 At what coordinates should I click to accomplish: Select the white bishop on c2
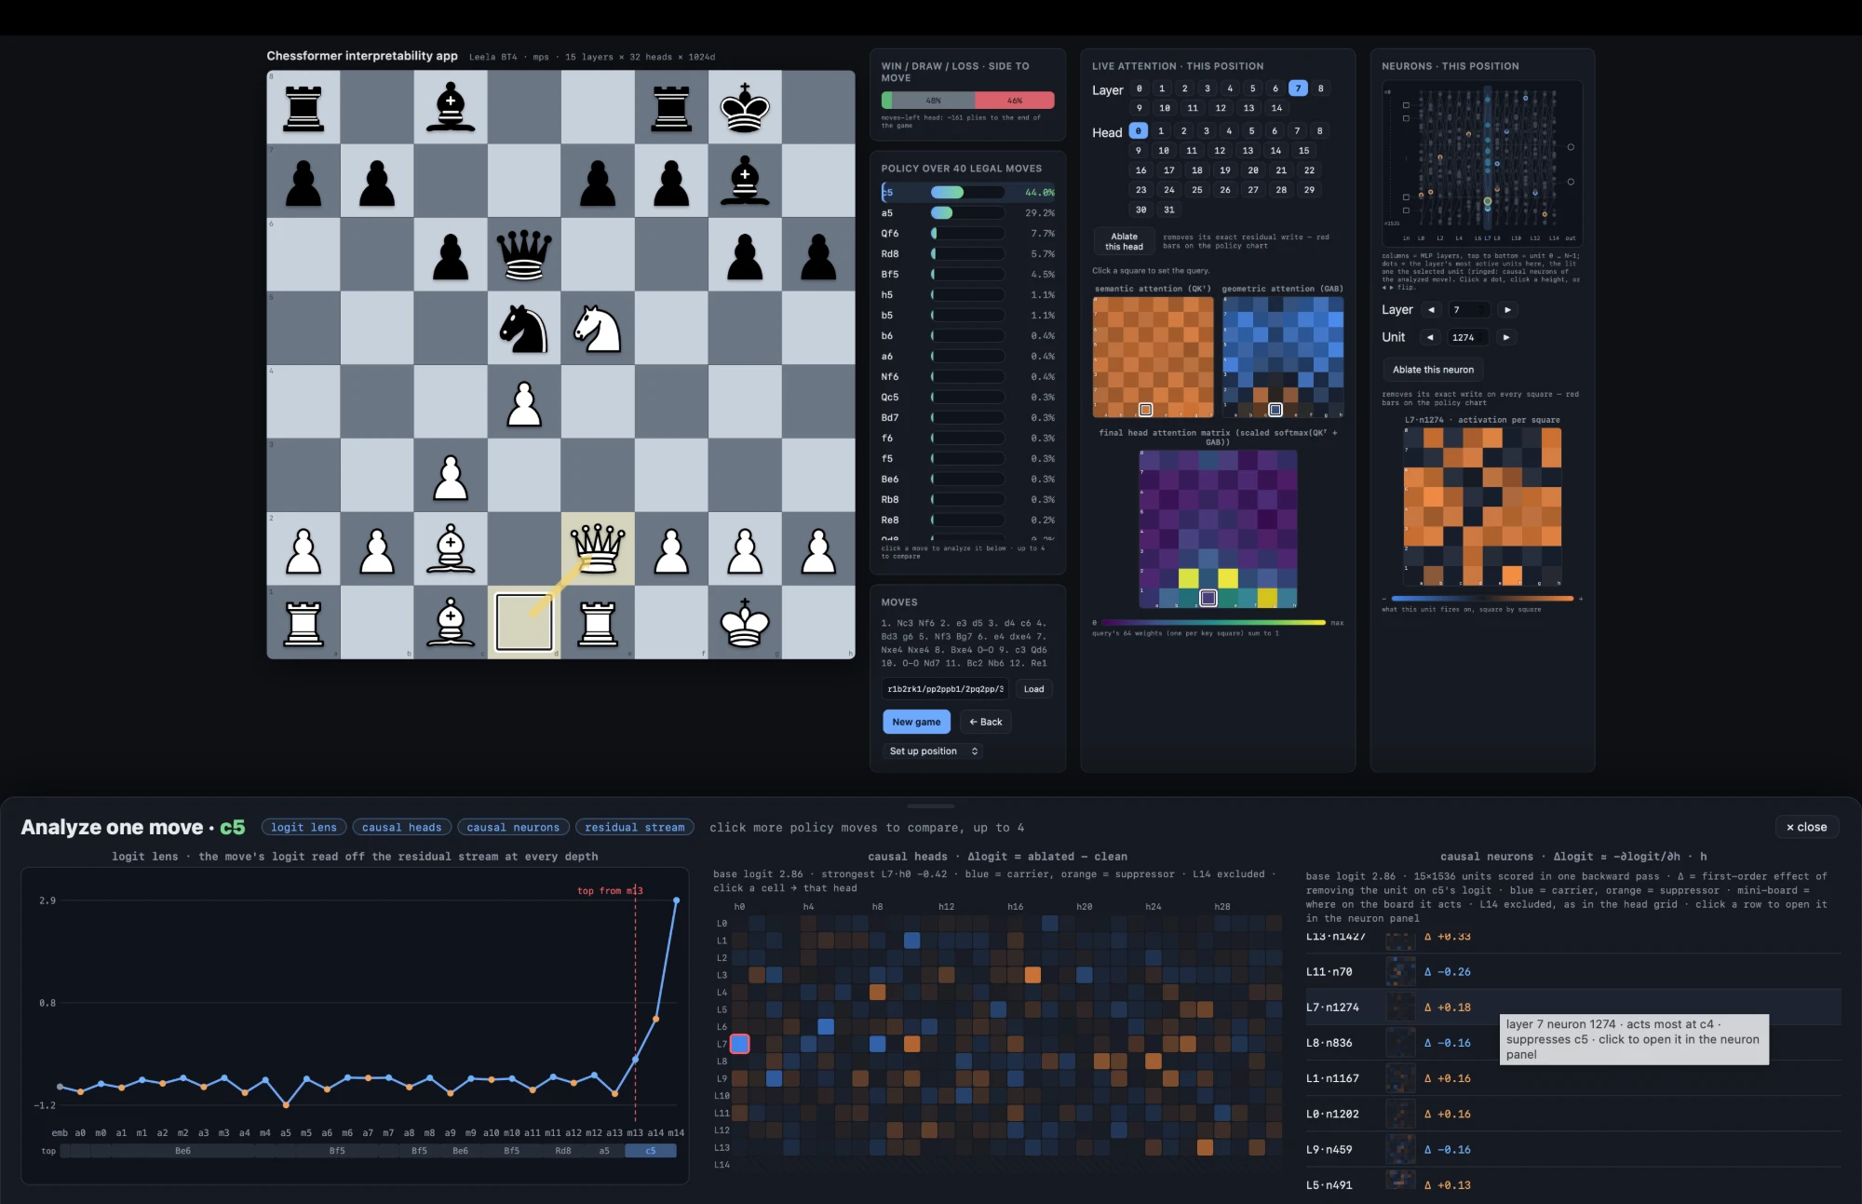(451, 548)
